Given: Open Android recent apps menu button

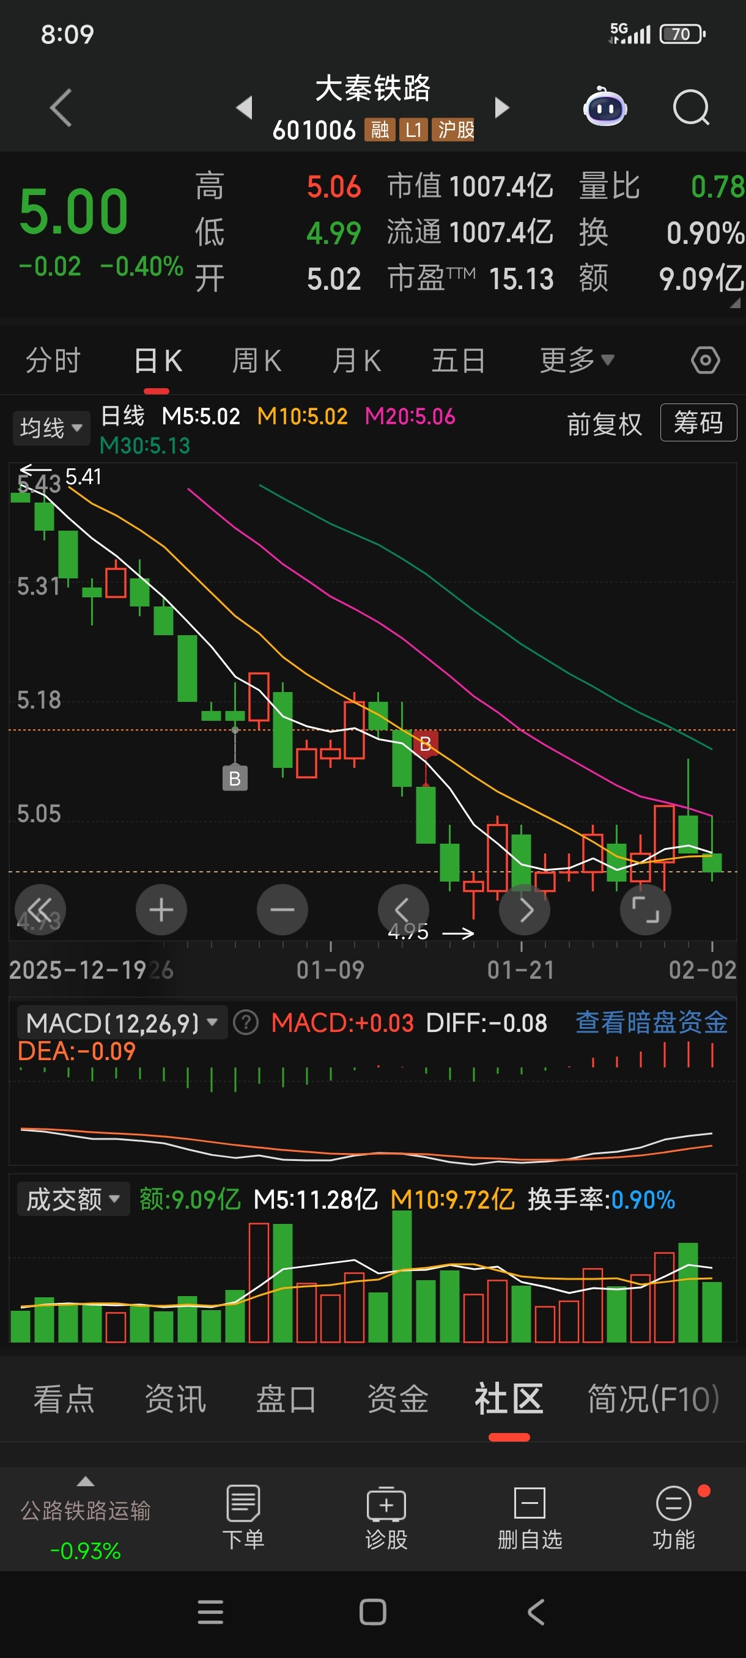Looking at the screenshot, I should click(210, 1612).
